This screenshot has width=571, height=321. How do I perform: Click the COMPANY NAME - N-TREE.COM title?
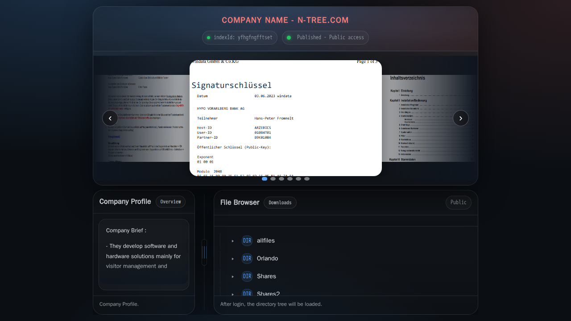tap(285, 21)
